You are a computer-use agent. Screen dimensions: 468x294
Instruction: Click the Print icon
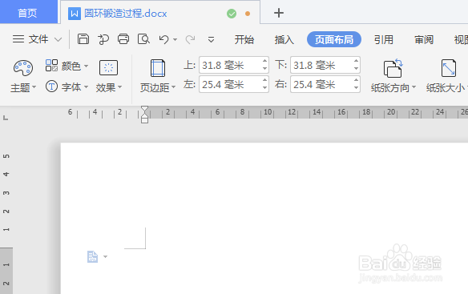tap(123, 38)
